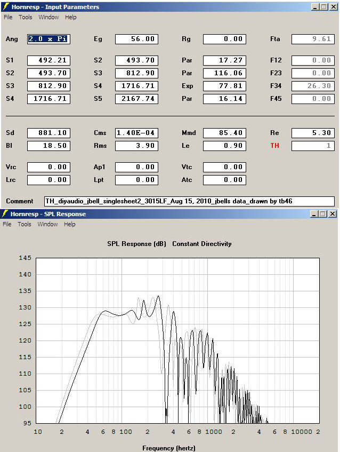The width and height of the screenshot is (340, 452).
Task: Click the Fta field showing 9.61
Action: [313, 39]
